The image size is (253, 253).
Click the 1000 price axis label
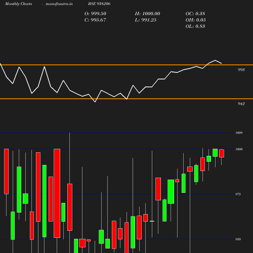239,149
